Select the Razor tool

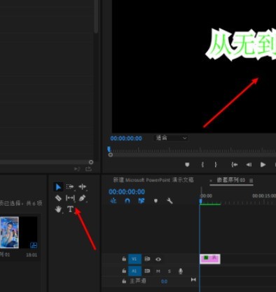coord(58,198)
